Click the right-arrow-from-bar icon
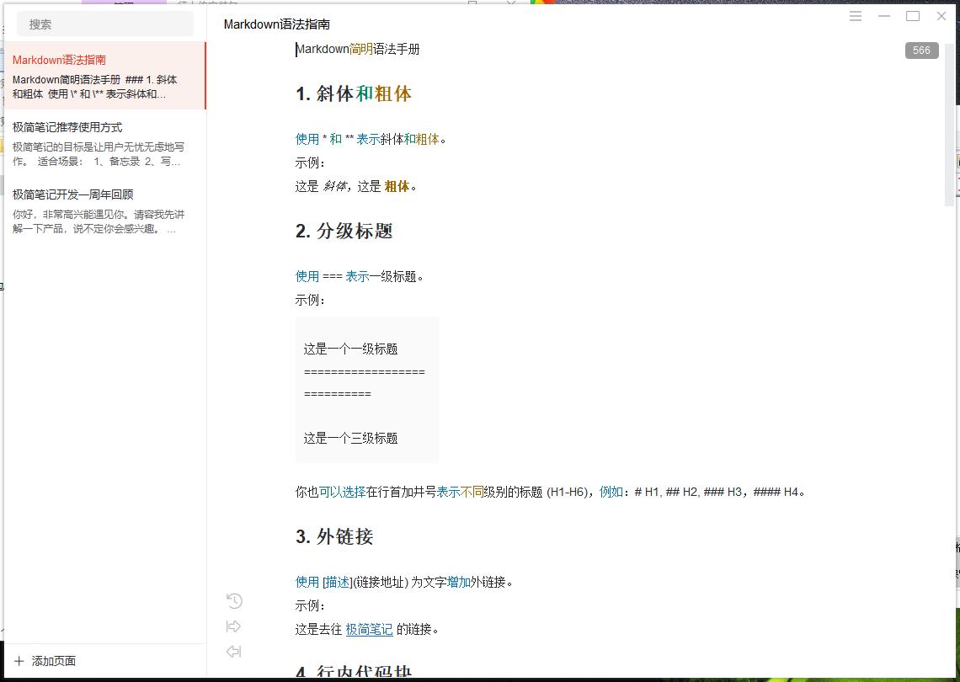Viewport: 960px width, 682px height. pos(234,626)
